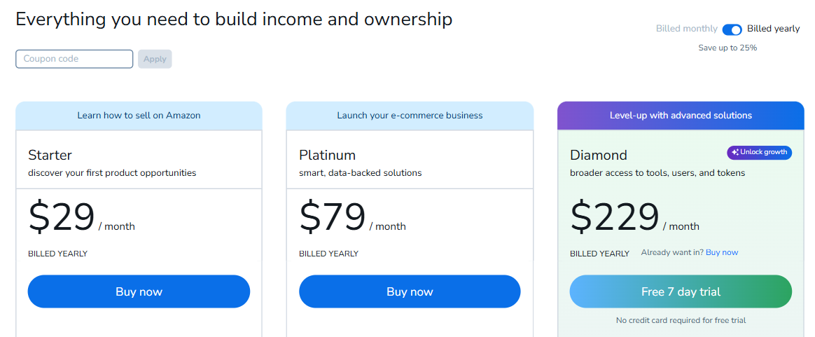Open the Diamond 'Buy now' link
The height and width of the screenshot is (337, 815).
721,252
